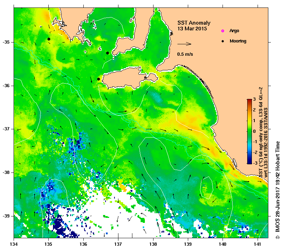Click the 'Mooring' legend label

pos(238,41)
